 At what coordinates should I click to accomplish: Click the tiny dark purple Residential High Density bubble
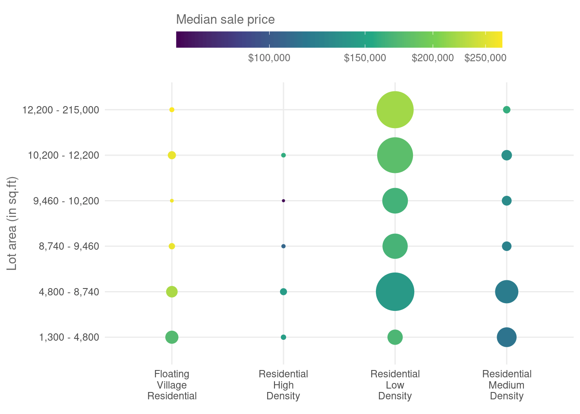point(283,201)
